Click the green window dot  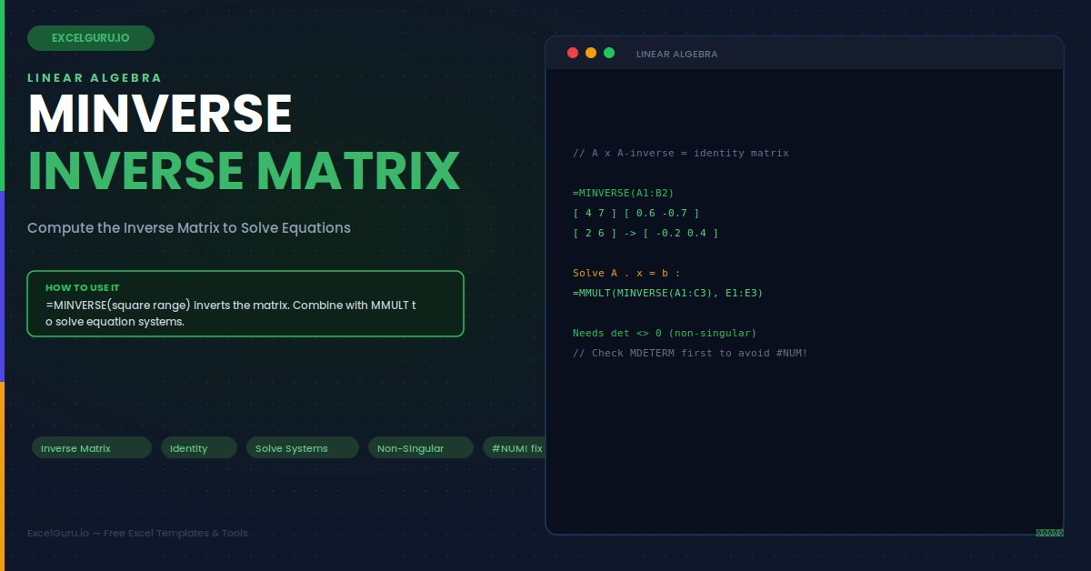coord(609,53)
